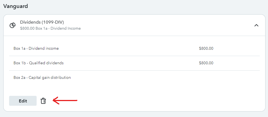Click the red arrowhead tip near trash icon
The height and width of the screenshot is (117, 268).
tap(53, 101)
